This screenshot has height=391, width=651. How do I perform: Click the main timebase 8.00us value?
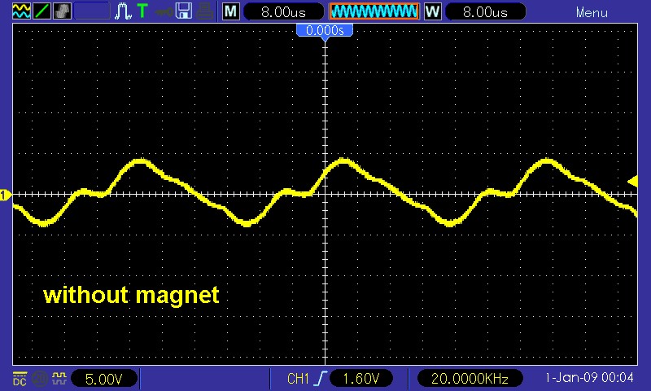pos(283,11)
